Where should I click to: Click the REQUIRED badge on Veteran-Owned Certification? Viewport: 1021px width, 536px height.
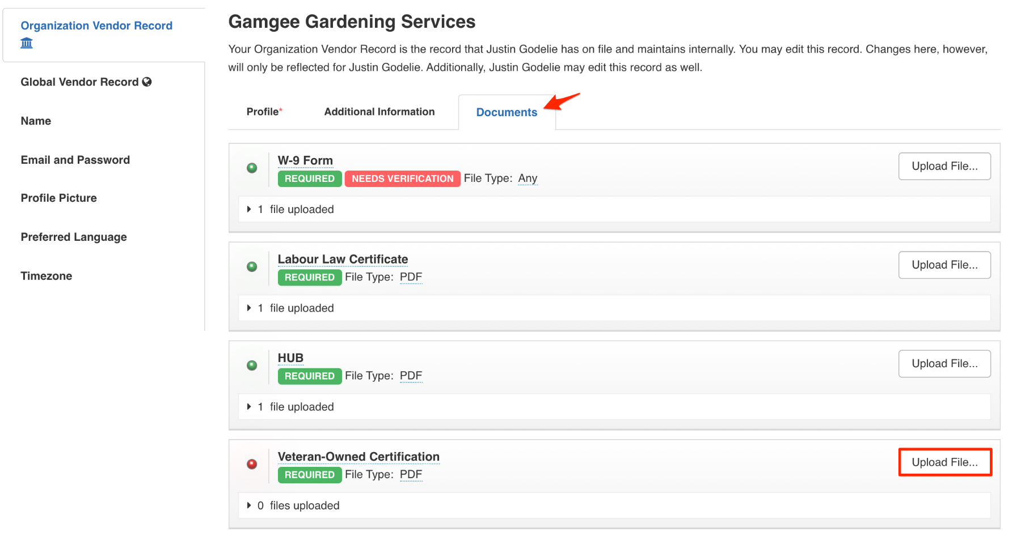[310, 475]
